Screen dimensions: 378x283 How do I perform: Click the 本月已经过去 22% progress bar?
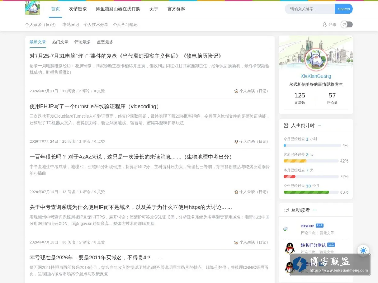coord(311,176)
